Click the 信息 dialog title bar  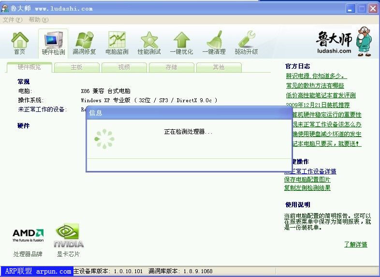pyautogui.click(x=189, y=113)
